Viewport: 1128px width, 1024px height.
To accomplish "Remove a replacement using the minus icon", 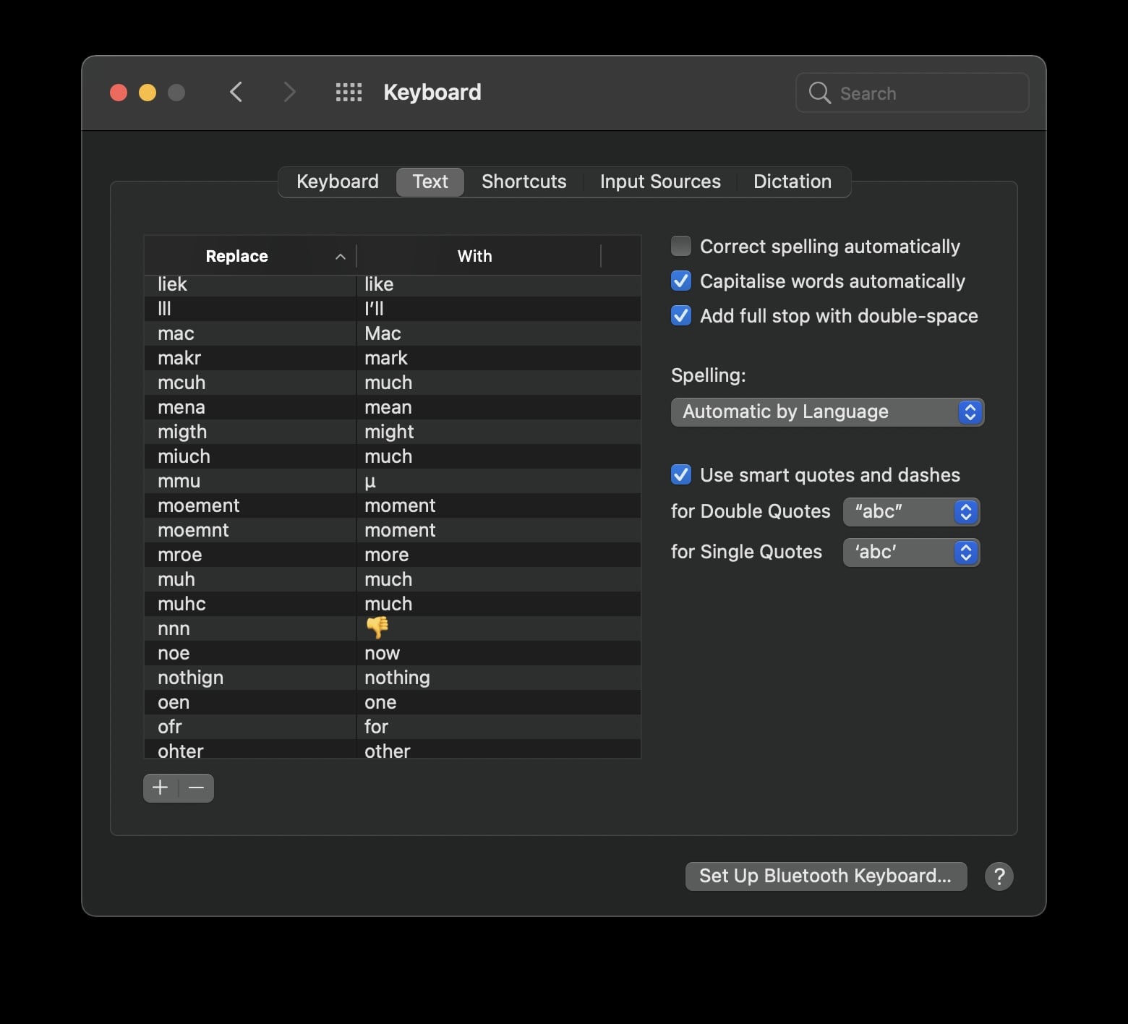I will 196,788.
